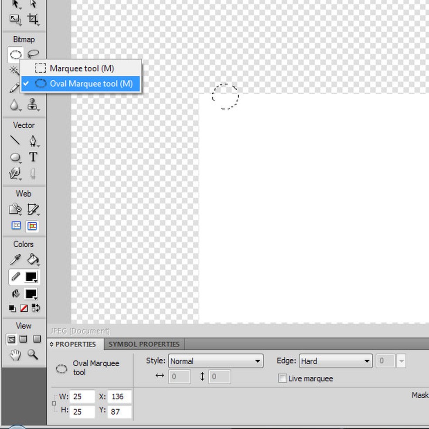Toggle hide slices and hotspots
The width and height of the screenshot is (429, 429).
coord(16,226)
